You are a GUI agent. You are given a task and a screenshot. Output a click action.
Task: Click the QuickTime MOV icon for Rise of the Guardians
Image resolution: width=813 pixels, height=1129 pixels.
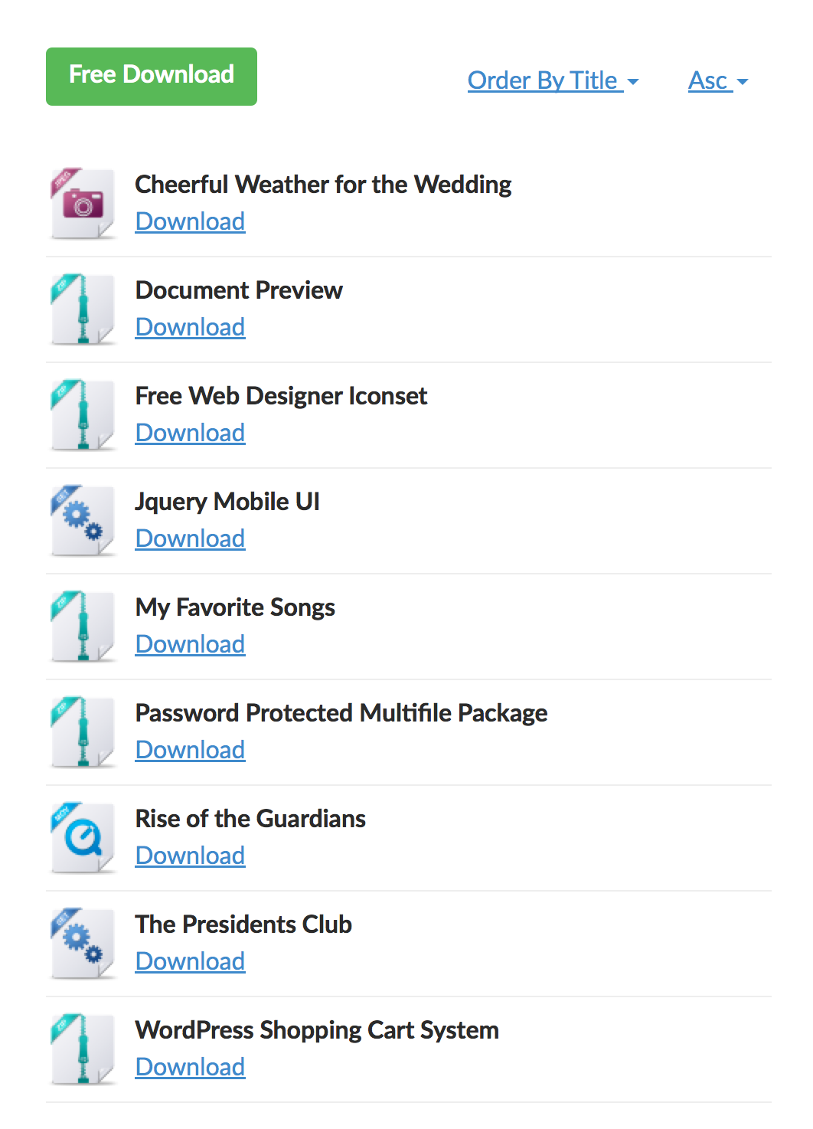83,838
